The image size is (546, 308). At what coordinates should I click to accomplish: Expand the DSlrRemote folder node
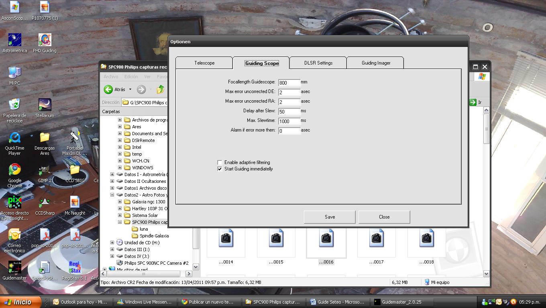[120, 140]
